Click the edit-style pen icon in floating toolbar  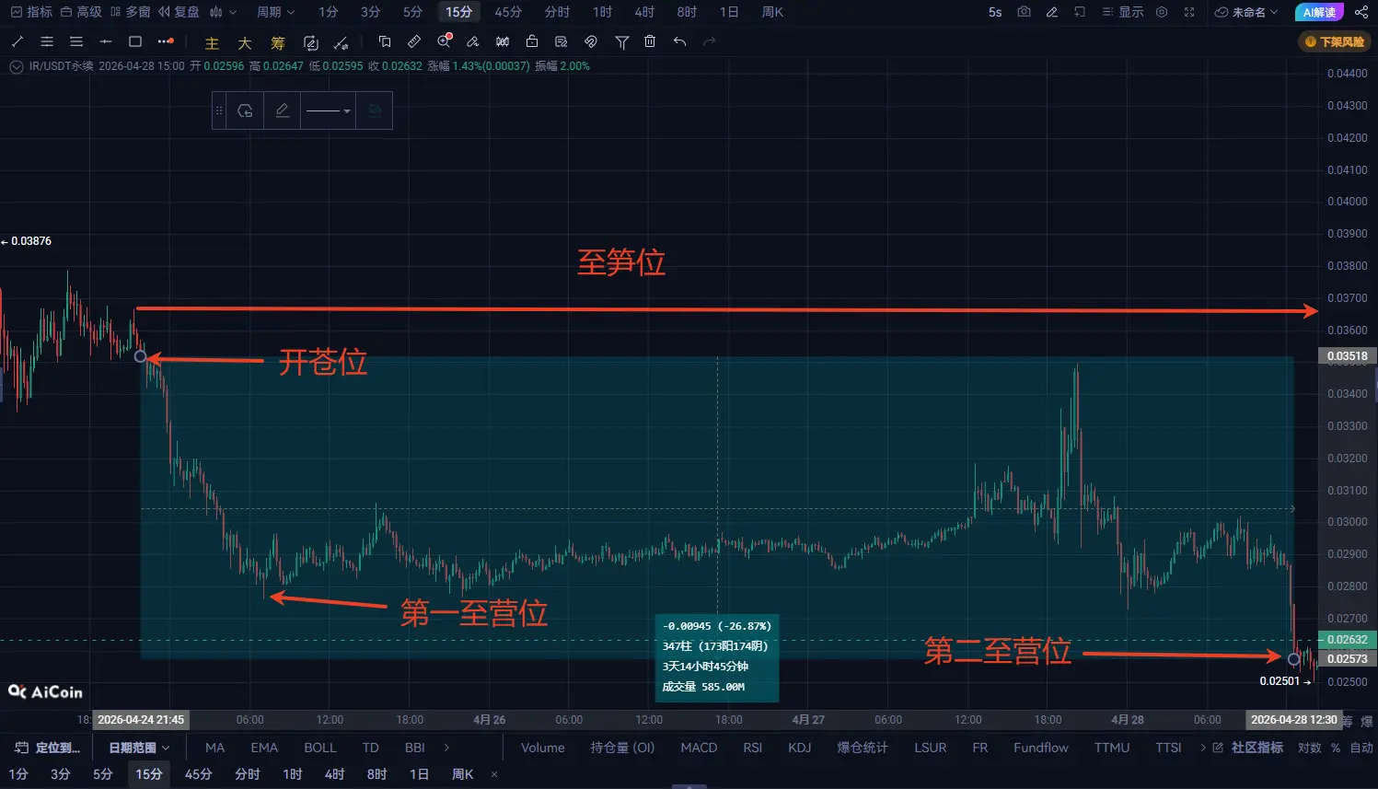click(283, 110)
